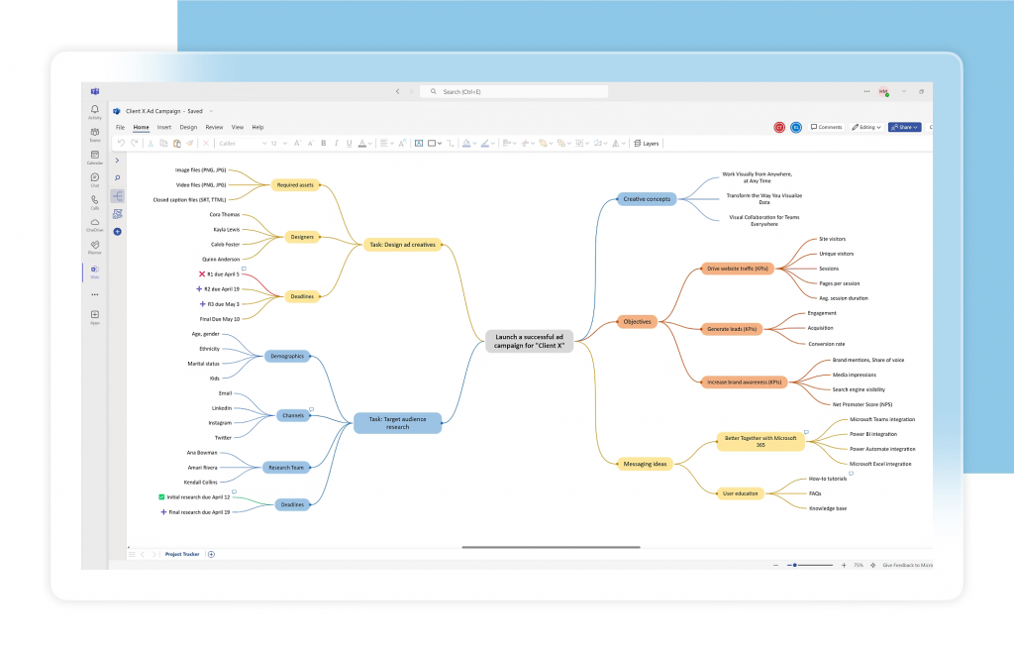Open the Comments panel
Viewport: 1014px width, 651px height.
click(825, 127)
